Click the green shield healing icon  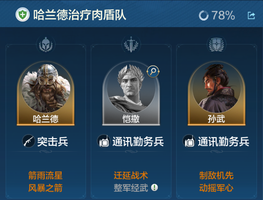click(22, 15)
